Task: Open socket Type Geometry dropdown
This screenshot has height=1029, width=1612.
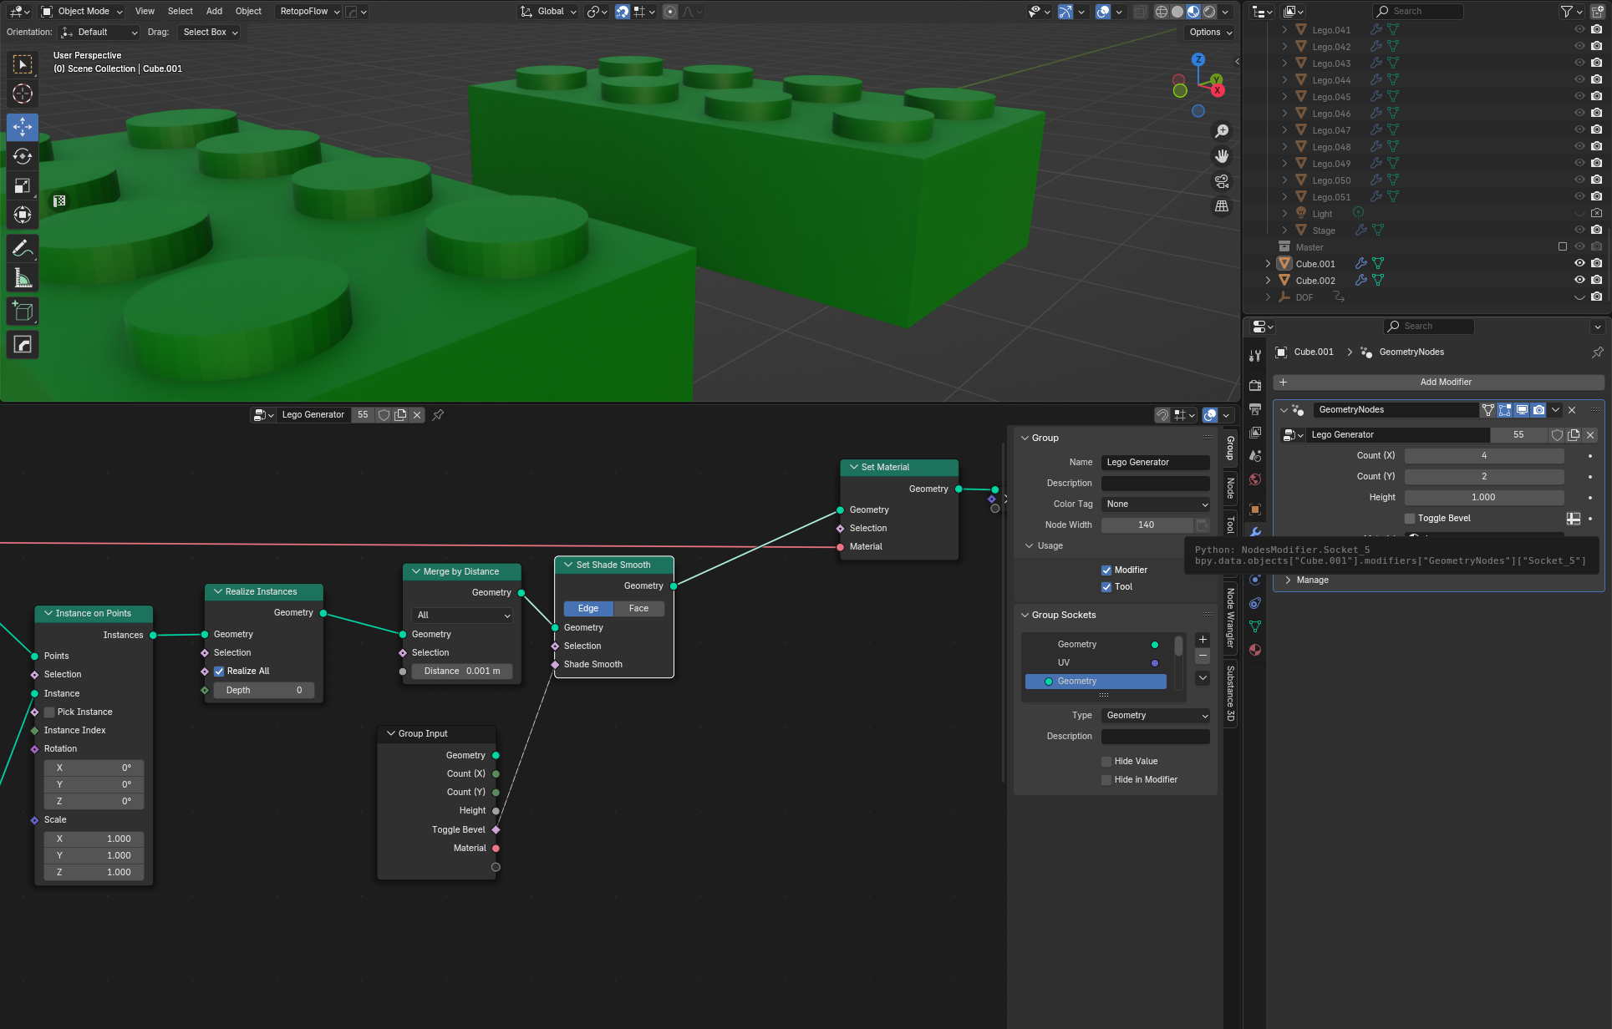Action: [1156, 716]
